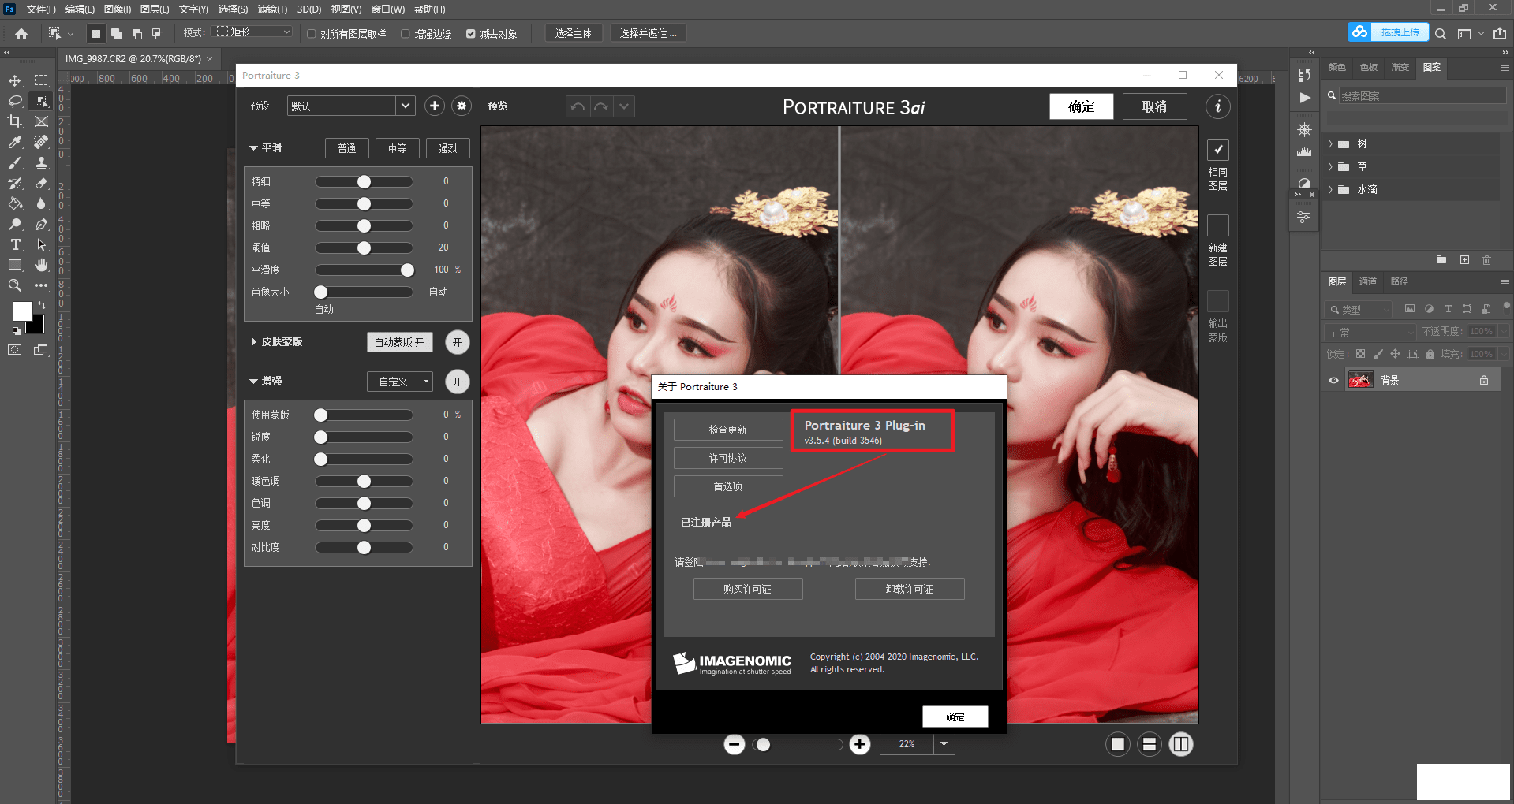The width and height of the screenshot is (1514, 804).
Task: Select the Type tool
Action: (x=15, y=245)
